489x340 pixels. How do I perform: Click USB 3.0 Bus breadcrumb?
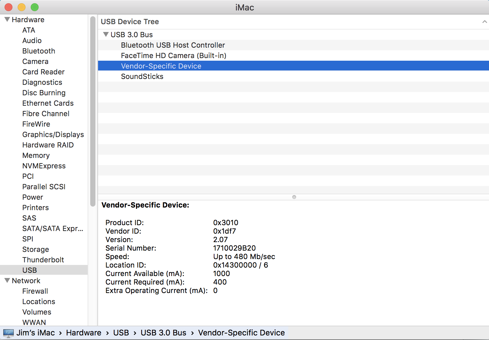tap(163, 333)
